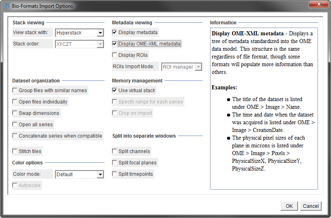Turn on Stitch tiles
This screenshot has width=331, height=218.
[x=15, y=151]
